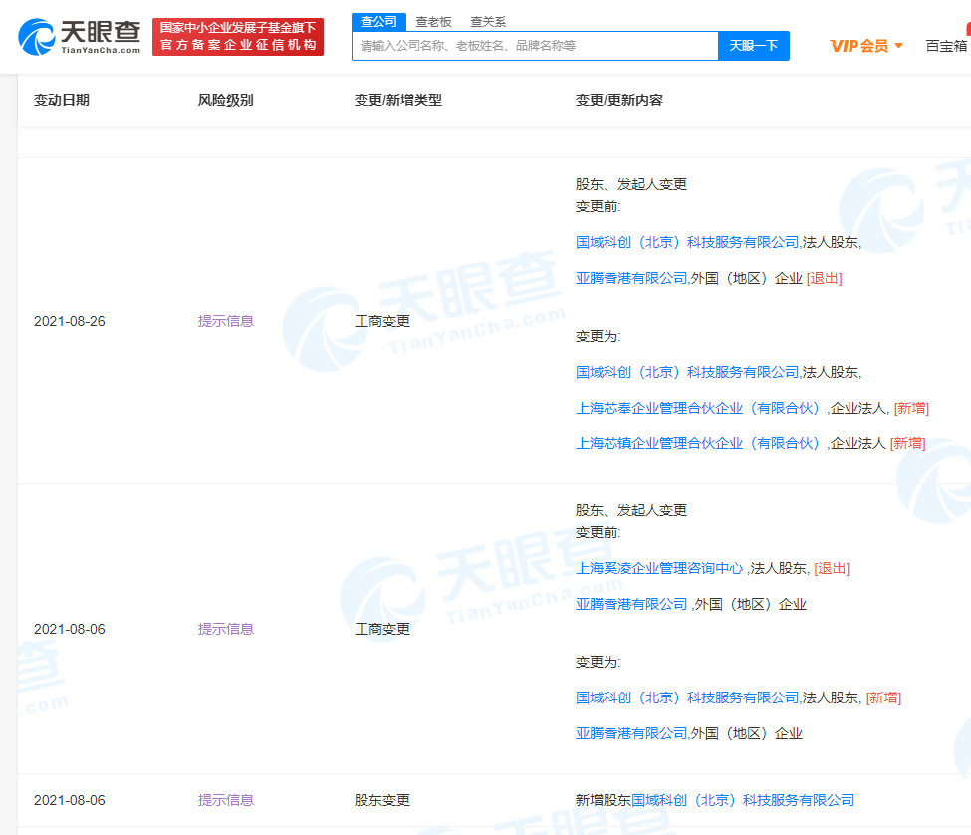Click 亚腾香港有限公司 link marked with 退出

tap(631, 278)
